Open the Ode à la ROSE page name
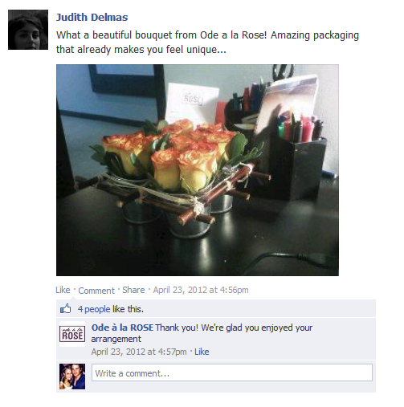The image size is (404, 407). pos(122,328)
